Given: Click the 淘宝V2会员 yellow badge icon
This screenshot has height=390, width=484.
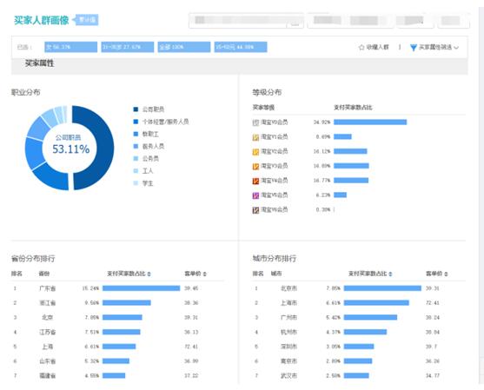Looking at the screenshot, I should [255, 151].
